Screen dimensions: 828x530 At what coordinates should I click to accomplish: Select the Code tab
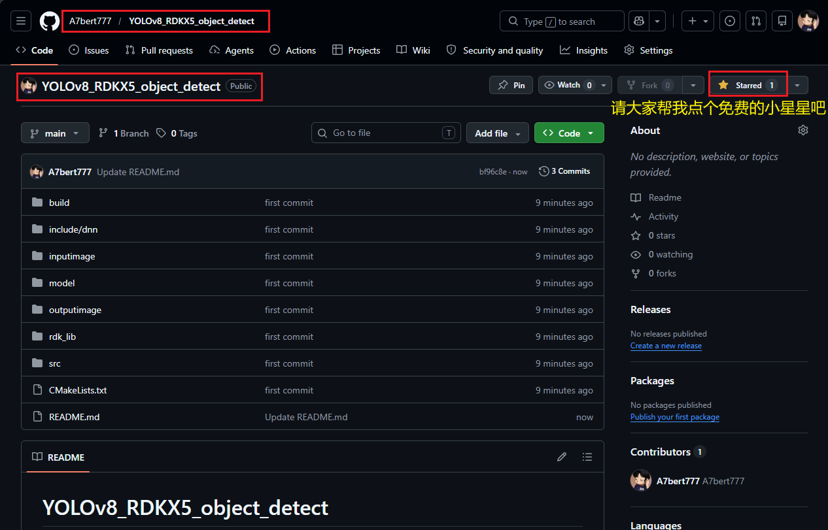point(34,50)
